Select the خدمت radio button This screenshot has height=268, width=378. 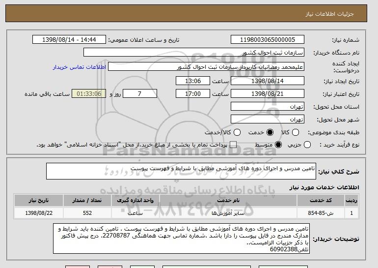coord(270,132)
